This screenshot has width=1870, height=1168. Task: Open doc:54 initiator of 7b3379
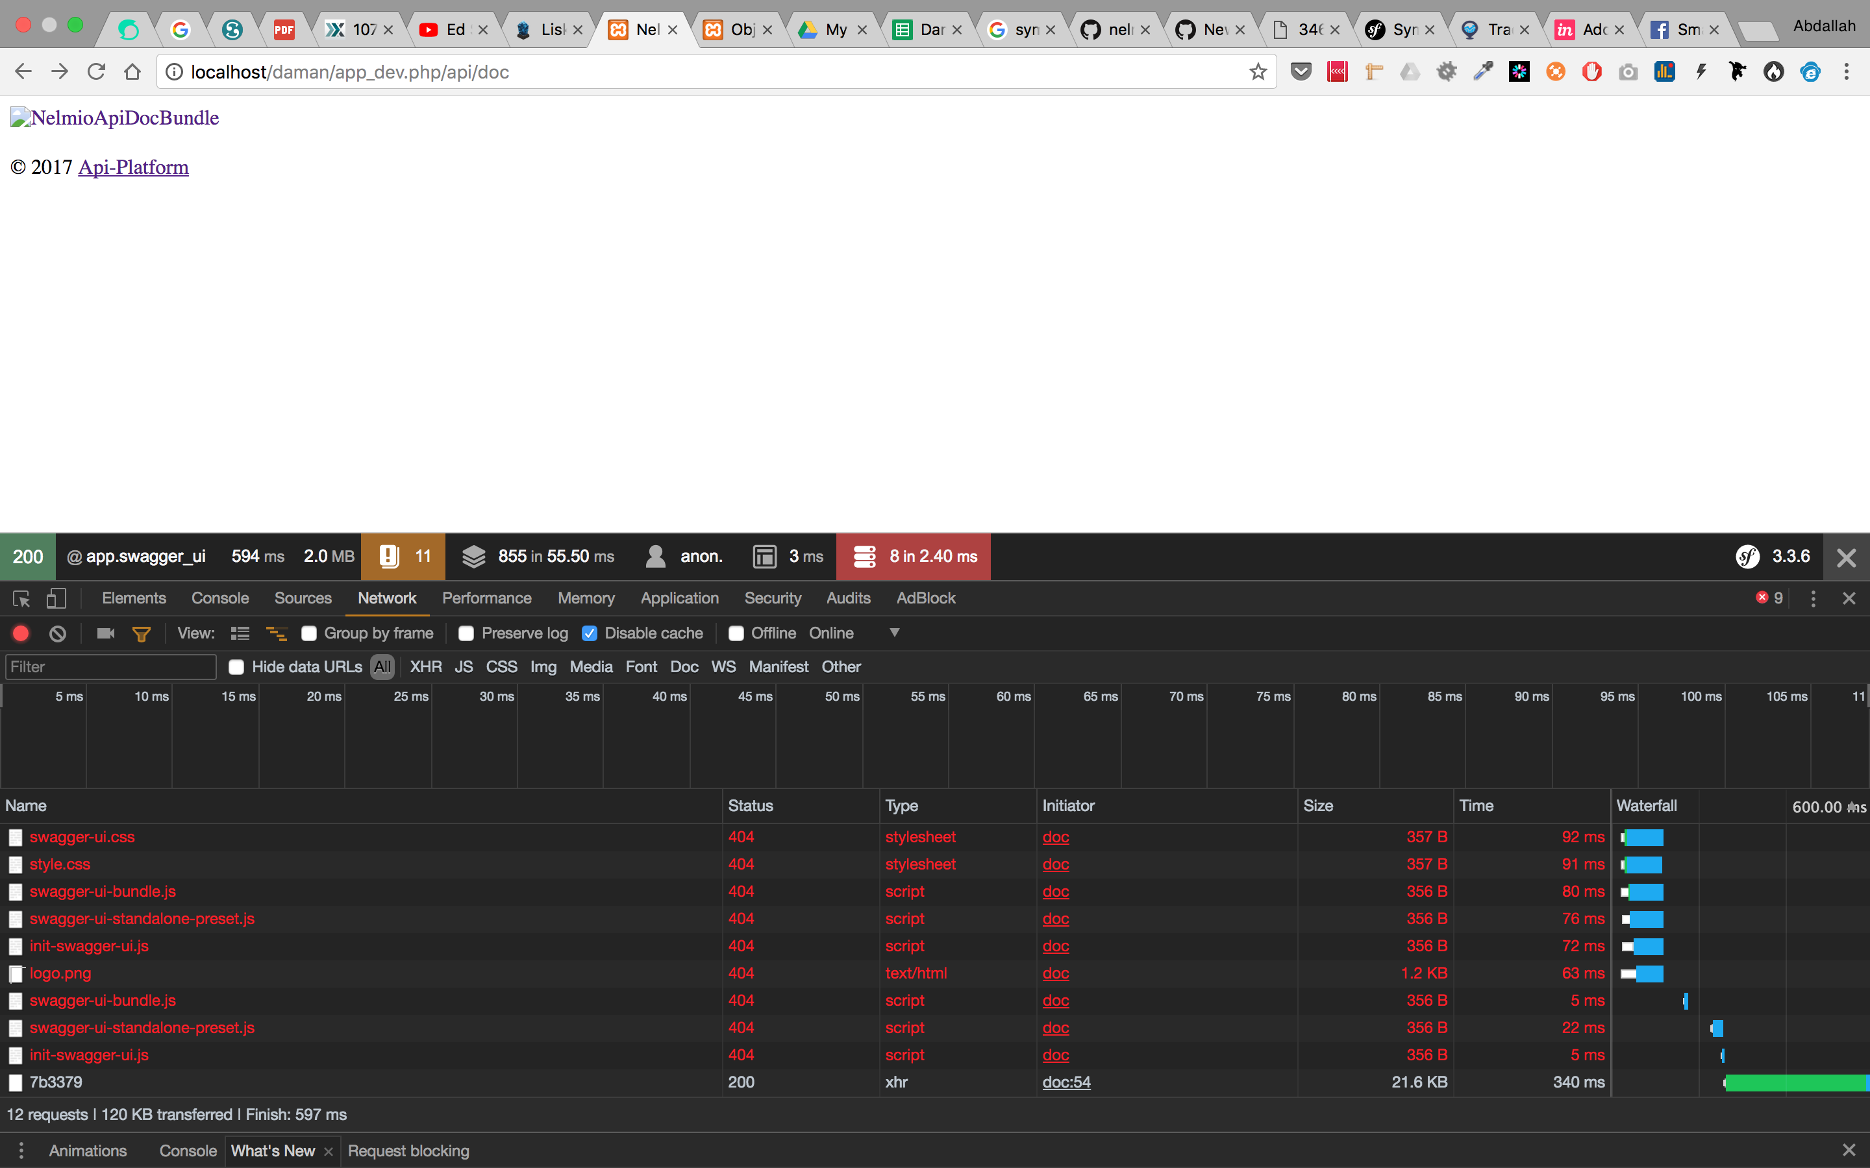pos(1066,1082)
